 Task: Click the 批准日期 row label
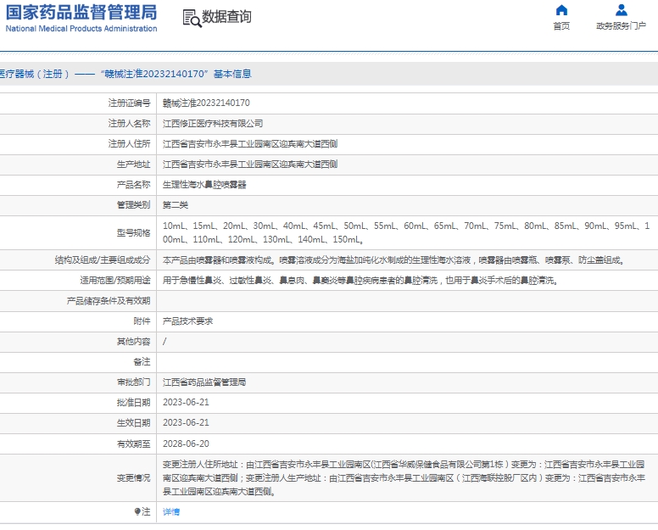click(x=133, y=403)
